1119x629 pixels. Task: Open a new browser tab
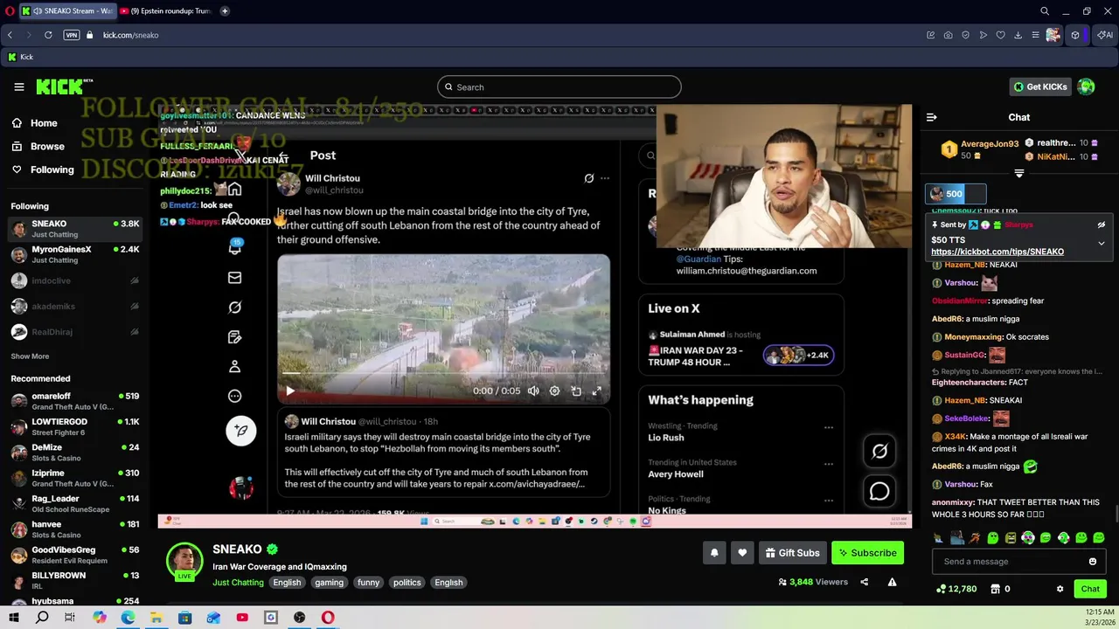tap(225, 11)
